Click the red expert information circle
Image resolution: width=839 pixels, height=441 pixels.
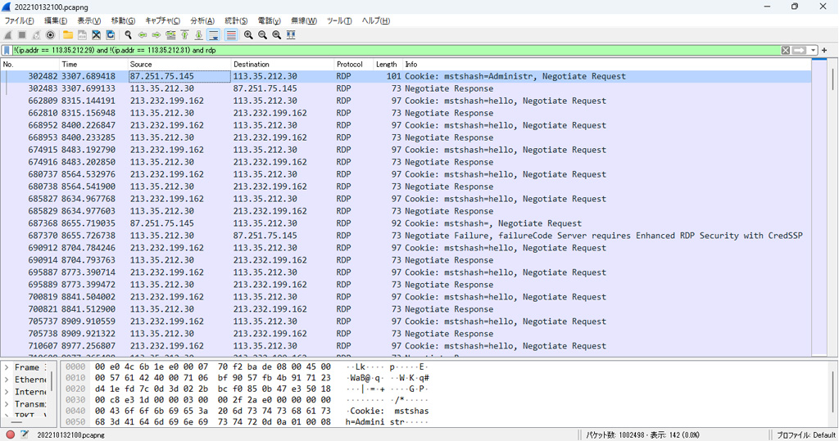[x=10, y=434]
